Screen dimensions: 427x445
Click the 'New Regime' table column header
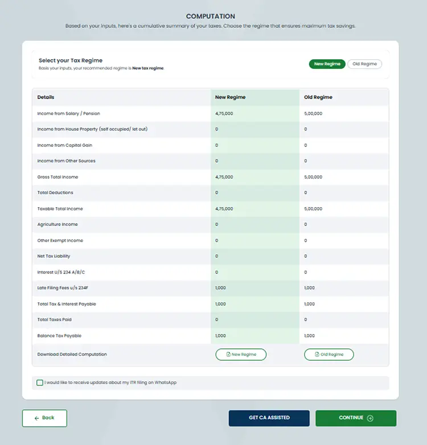pos(230,97)
